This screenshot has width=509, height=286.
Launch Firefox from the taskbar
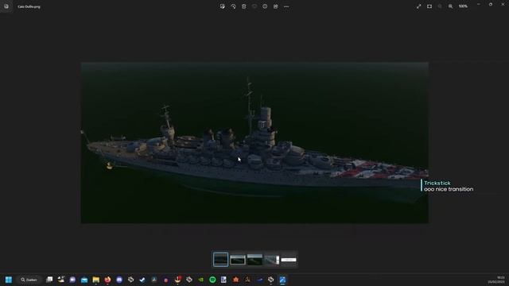(x=107, y=280)
